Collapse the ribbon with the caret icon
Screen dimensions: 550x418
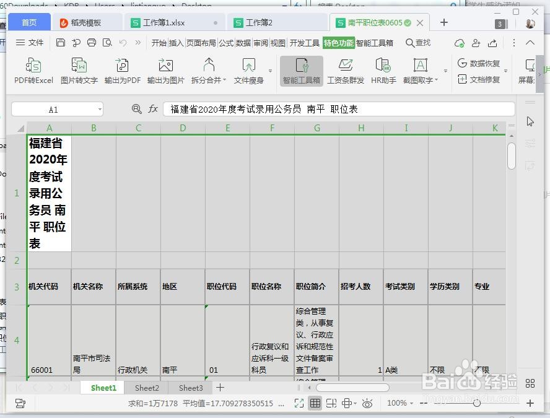pyautogui.click(x=530, y=43)
